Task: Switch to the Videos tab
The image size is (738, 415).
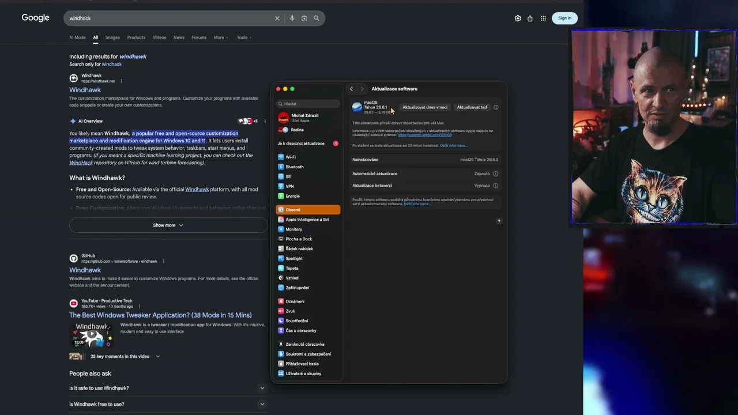Action: click(x=160, y=37)
